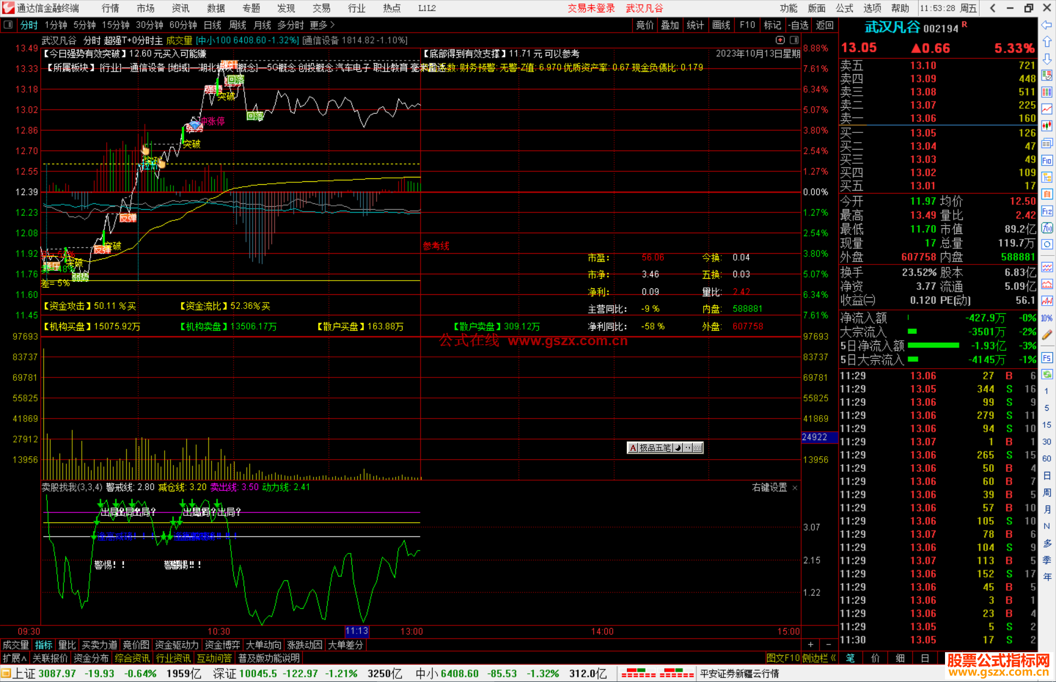Open the 行情 menu
The image size is (1056, 682).
coord(110,8)
